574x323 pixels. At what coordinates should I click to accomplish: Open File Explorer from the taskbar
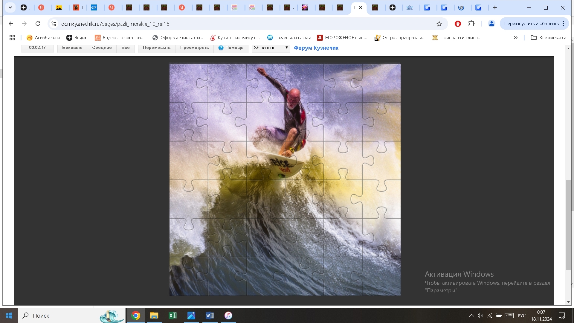(154, 316)
